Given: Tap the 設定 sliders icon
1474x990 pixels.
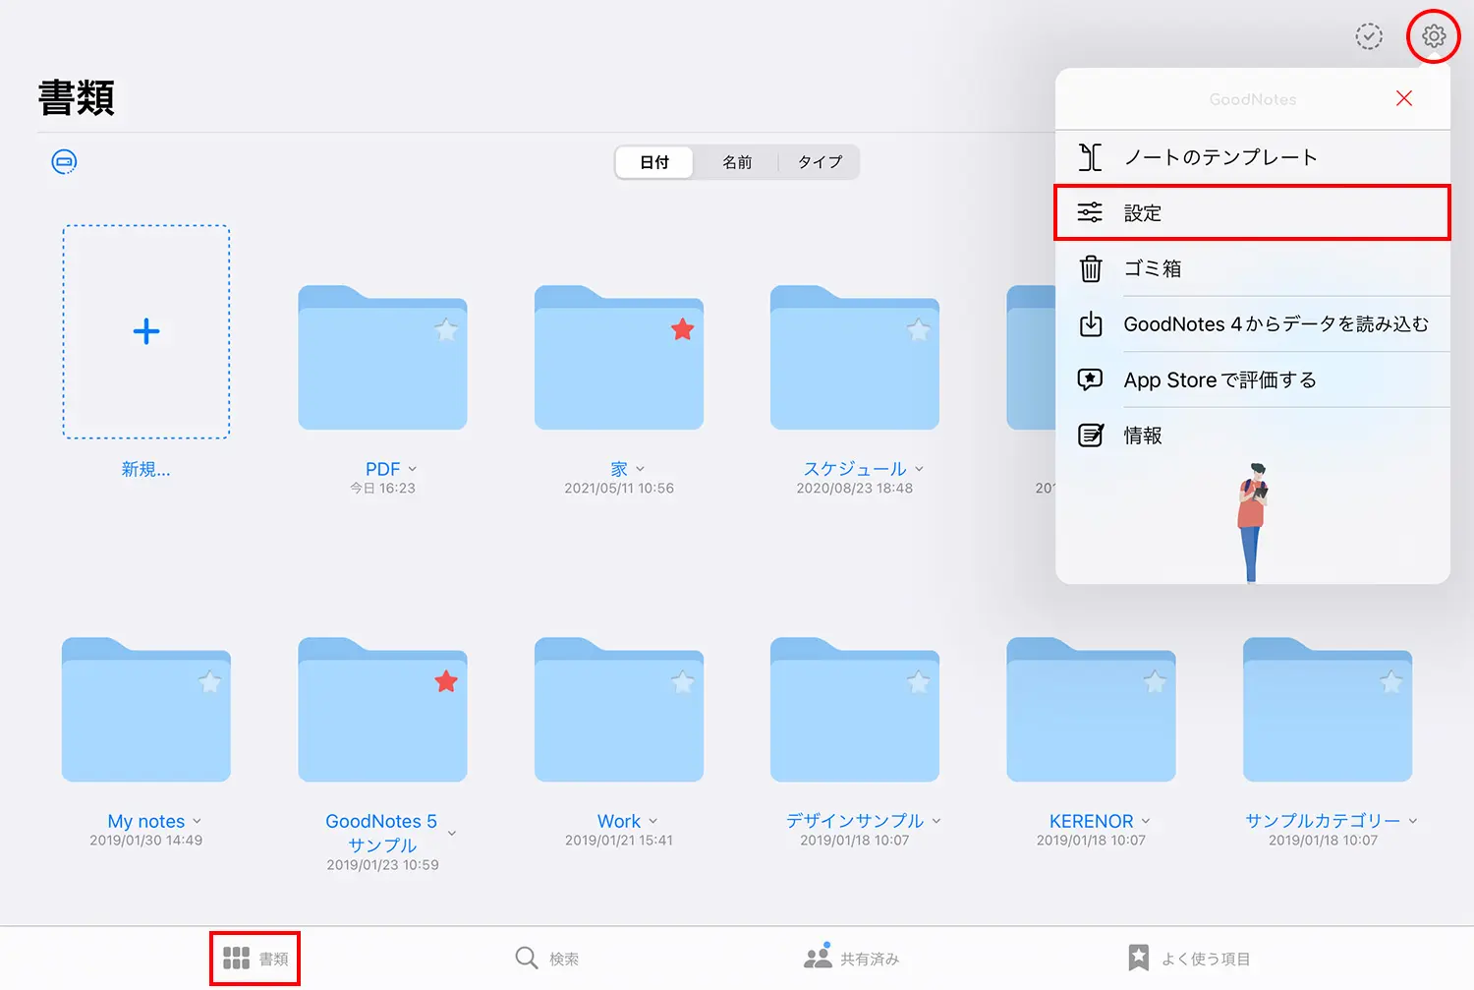Looking at the screenshot, I should 1090,212.
